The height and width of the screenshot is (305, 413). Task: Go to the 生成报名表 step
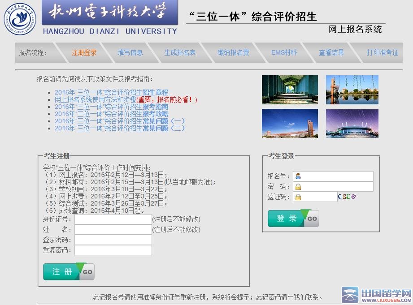point(180,52)
